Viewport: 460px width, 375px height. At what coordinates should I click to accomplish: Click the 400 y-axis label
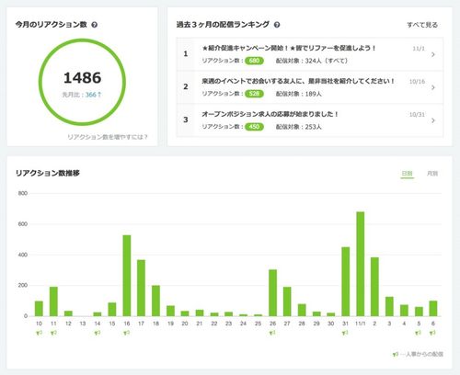coord(23,255)
